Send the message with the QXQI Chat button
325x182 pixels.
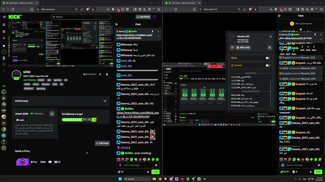point(155,172)
